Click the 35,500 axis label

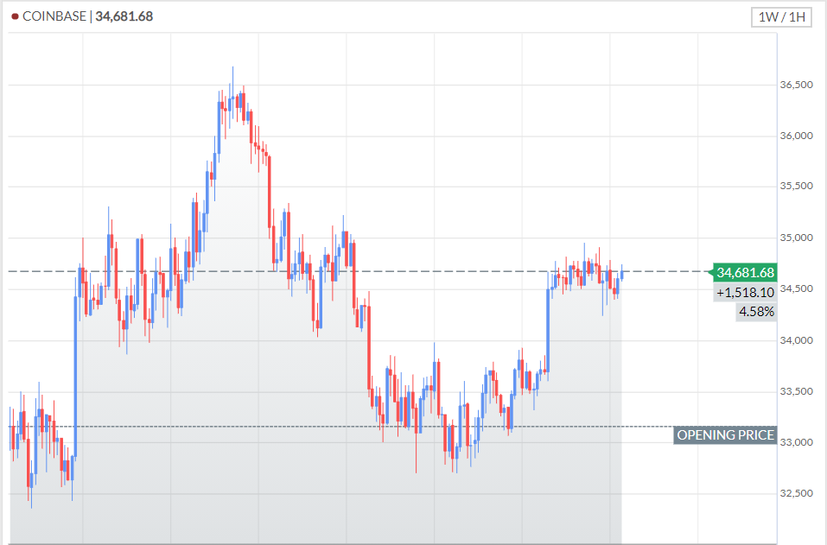pyautogui.click(x=797, y=186)
